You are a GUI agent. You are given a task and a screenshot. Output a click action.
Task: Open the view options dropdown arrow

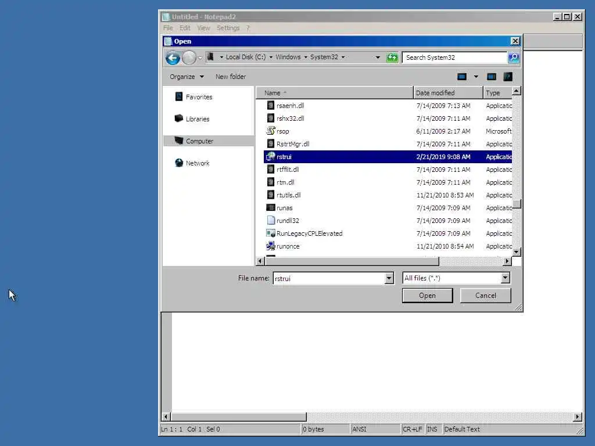click(x=476, y=77)
